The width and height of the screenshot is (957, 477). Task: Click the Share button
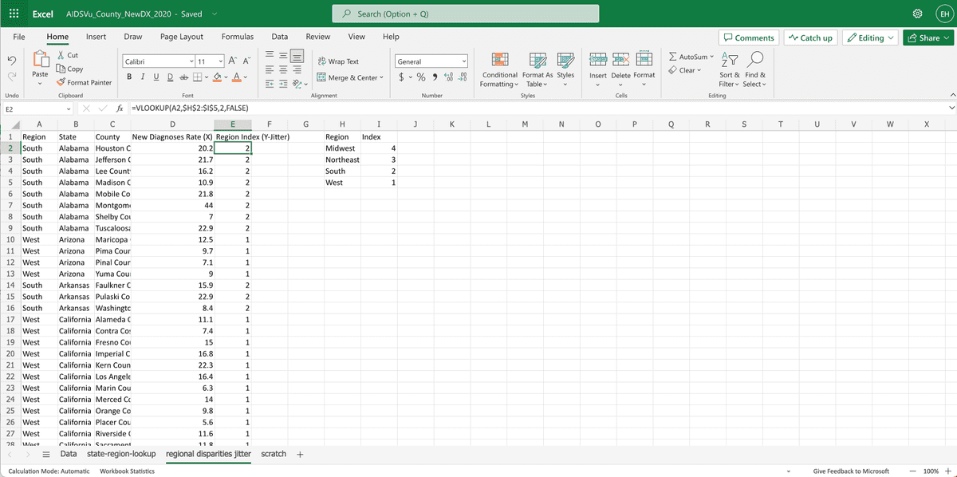pyautogui.click(x=926, y=37)
